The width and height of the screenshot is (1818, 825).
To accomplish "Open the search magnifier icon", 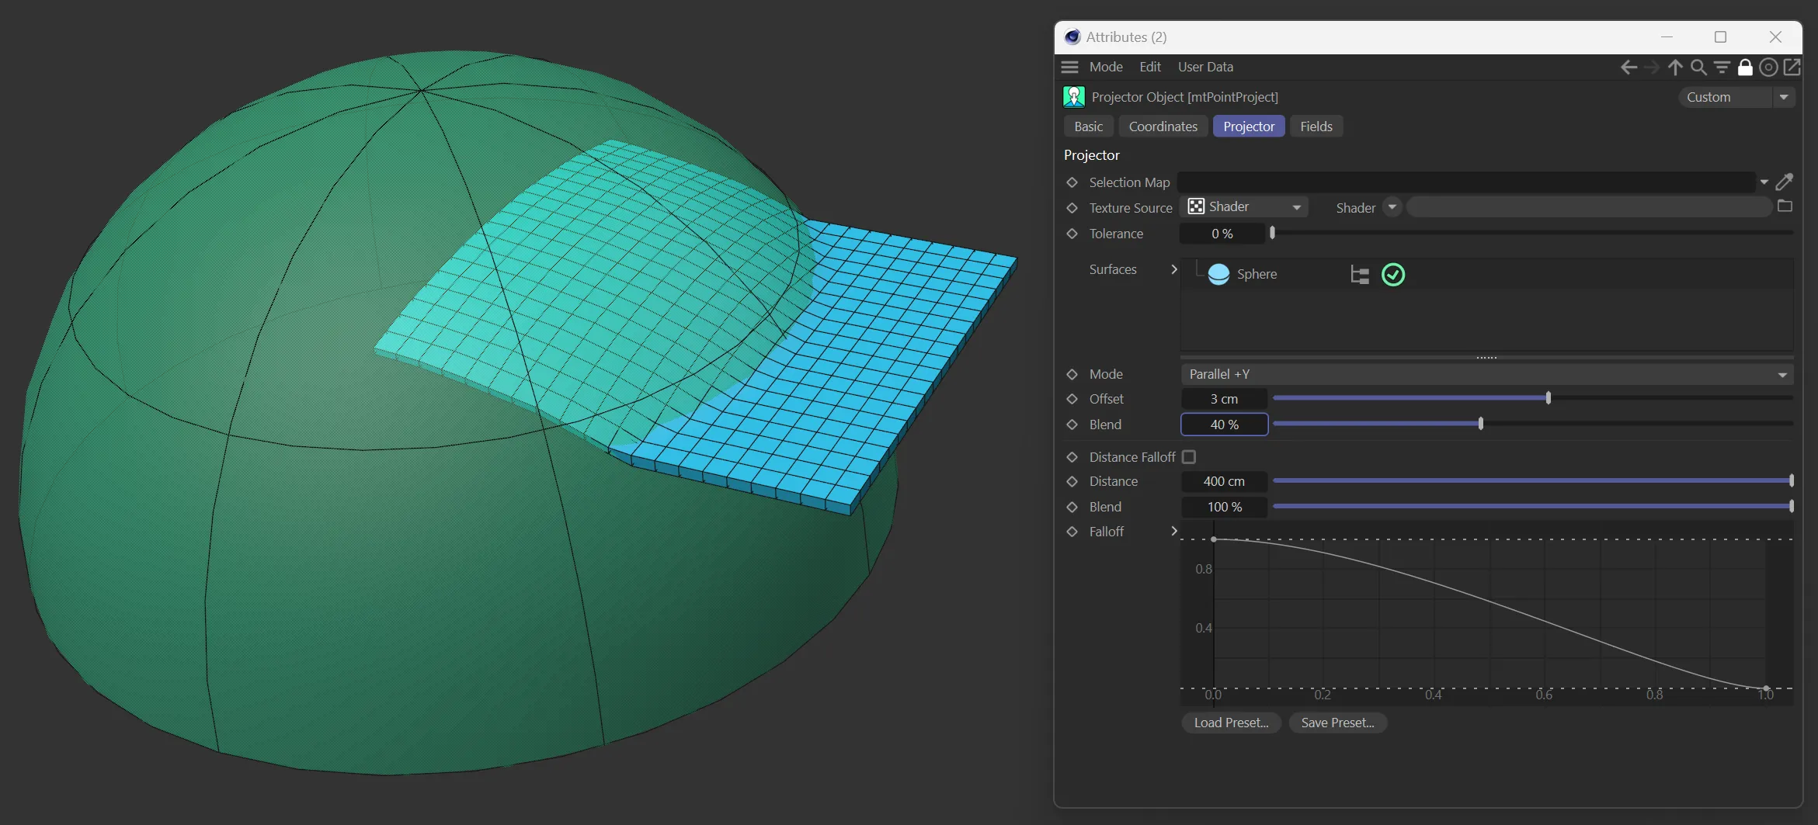I will [x=1698, y=68].
